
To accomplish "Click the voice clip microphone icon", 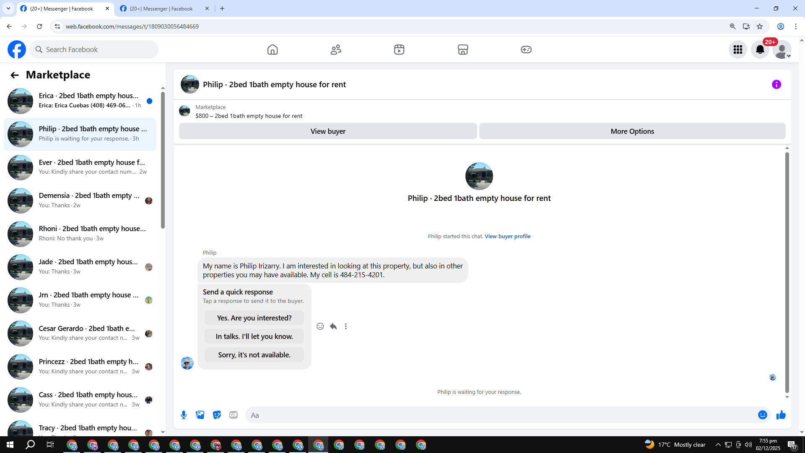I will coord(184,415).
